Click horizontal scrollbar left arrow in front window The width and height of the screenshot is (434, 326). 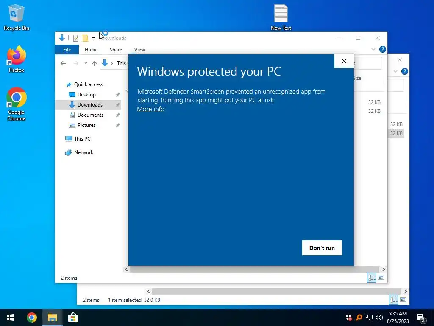coord(126,269)
